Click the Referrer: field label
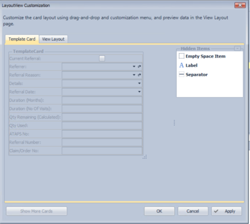The height and width of the screenshot is (224, 250). click(x=18, y=66)
